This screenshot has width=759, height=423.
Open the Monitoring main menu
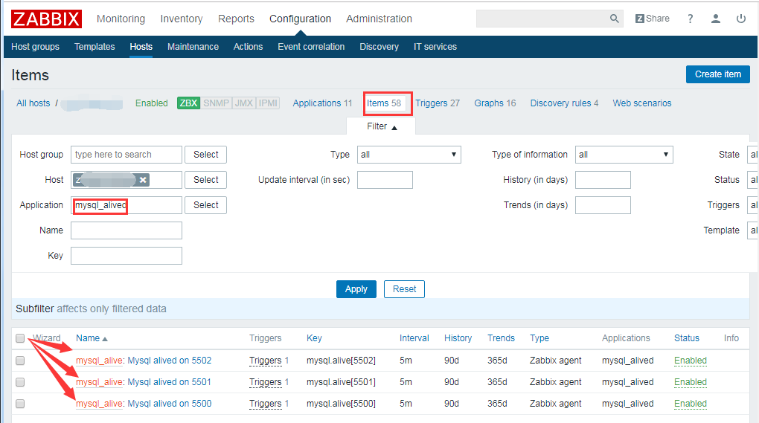point(121,19)
